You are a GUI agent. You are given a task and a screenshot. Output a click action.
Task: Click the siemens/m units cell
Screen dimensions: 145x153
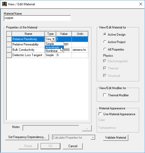click(x=80, y=50)
